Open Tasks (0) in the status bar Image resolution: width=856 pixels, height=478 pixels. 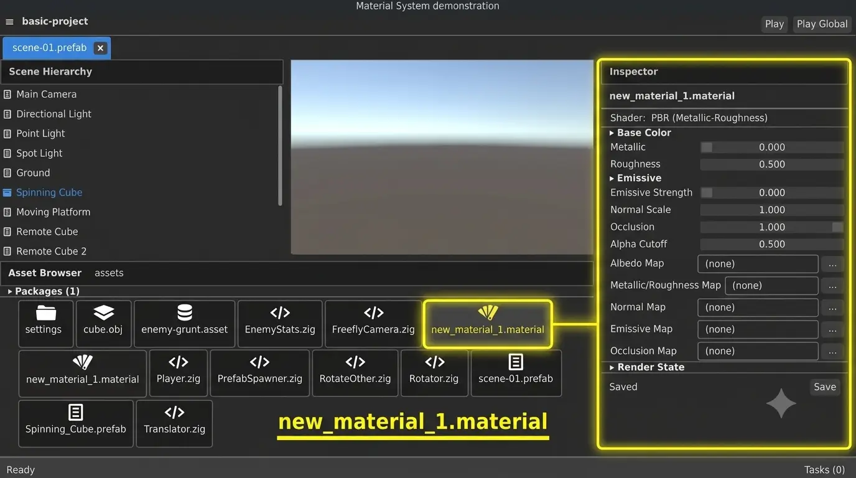click(x=824, y=470)
